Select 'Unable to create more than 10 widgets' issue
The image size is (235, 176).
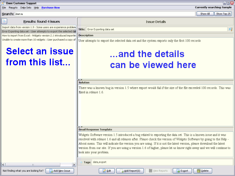(x=39, y=40)
